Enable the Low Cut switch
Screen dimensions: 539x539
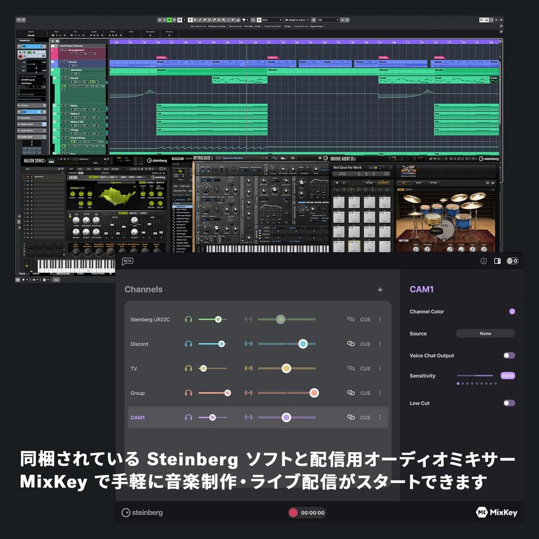(x=509, y=403)
